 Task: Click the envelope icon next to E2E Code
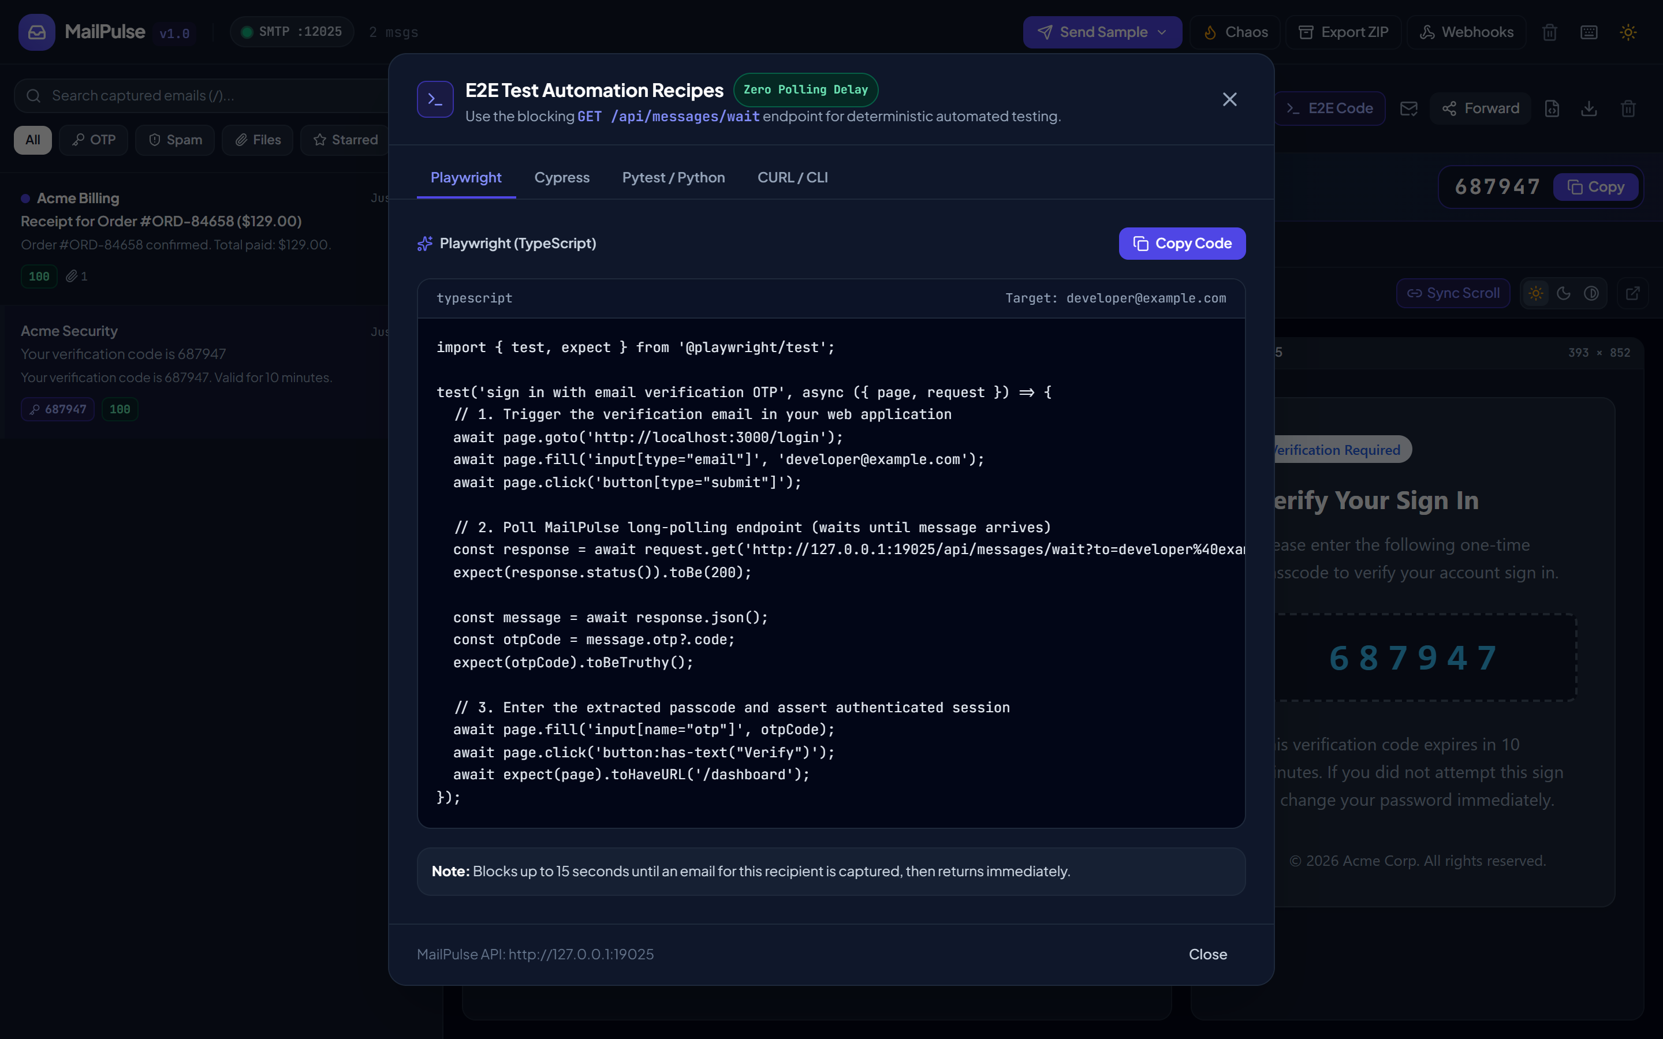click(1409, 109)
